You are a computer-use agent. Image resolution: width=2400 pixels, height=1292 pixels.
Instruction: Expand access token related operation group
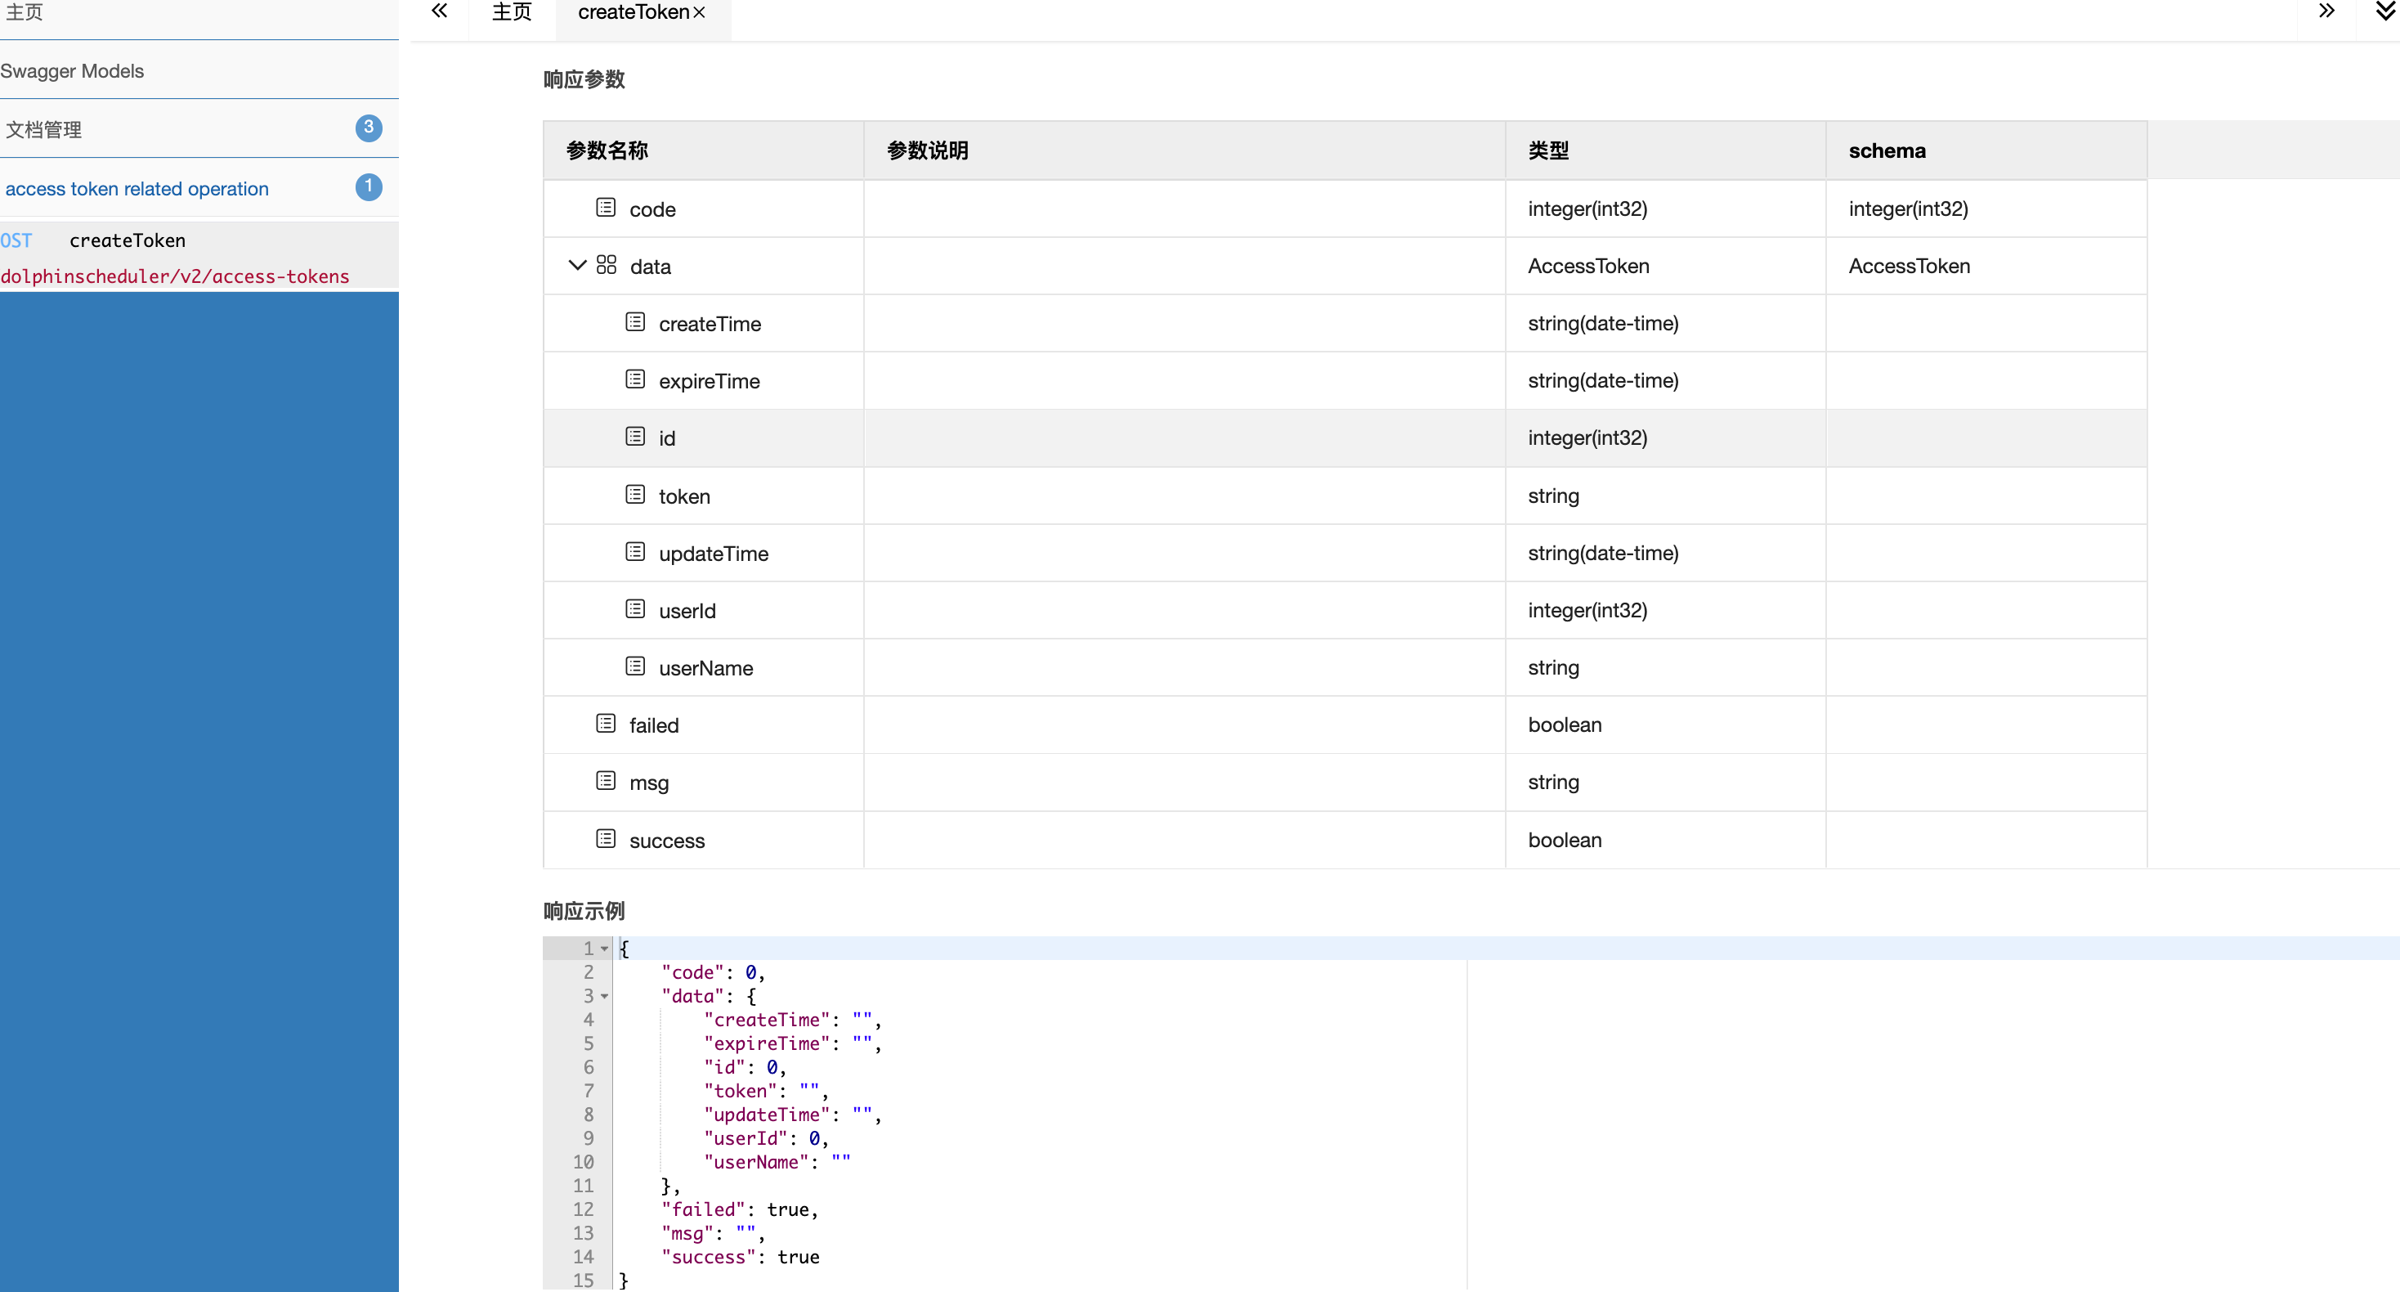pos(138,188)
